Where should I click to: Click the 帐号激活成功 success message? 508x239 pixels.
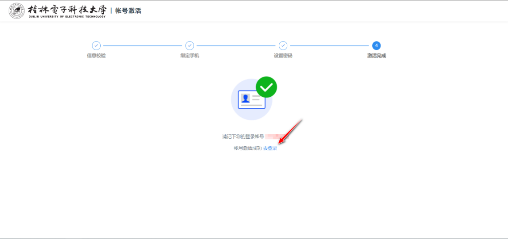pos(248,148)
